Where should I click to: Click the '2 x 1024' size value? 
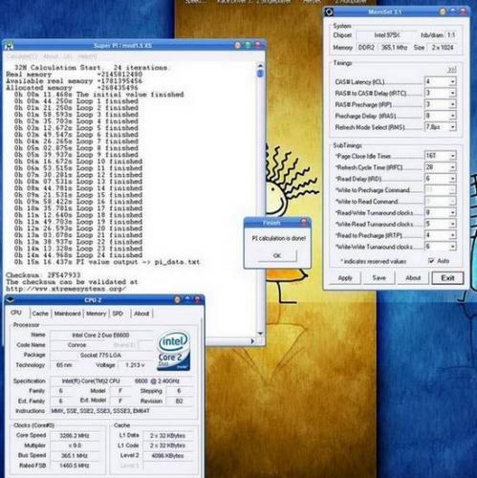443,48
